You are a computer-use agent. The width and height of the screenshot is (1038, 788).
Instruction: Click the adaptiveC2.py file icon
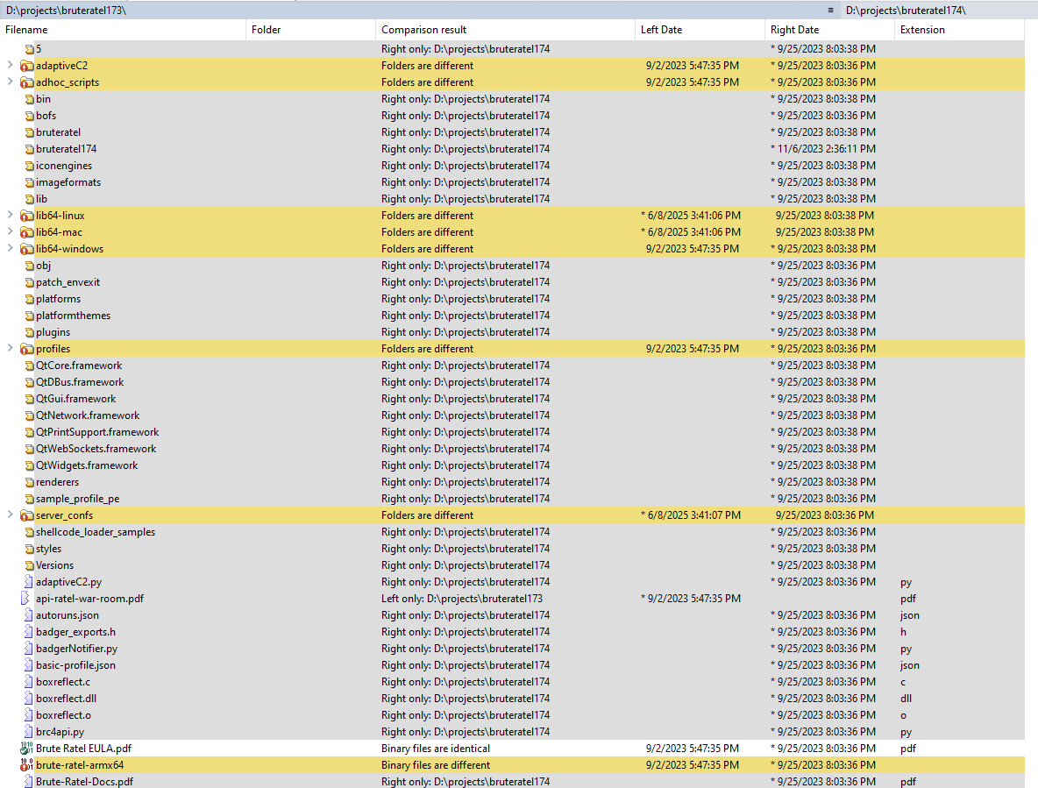pos(28,581)
